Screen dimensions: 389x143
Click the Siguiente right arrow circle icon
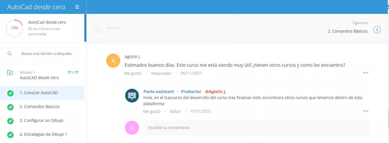click(x=377, y=29)
